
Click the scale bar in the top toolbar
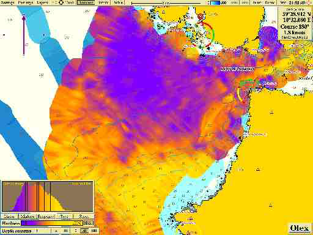[x=166, y=3]
